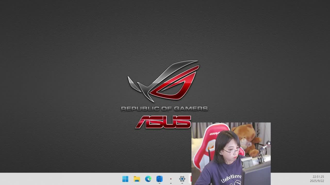Click the ROG eye logo on wallpaper
The height and width of the screenshot is (185, 330).
[165, 81]
